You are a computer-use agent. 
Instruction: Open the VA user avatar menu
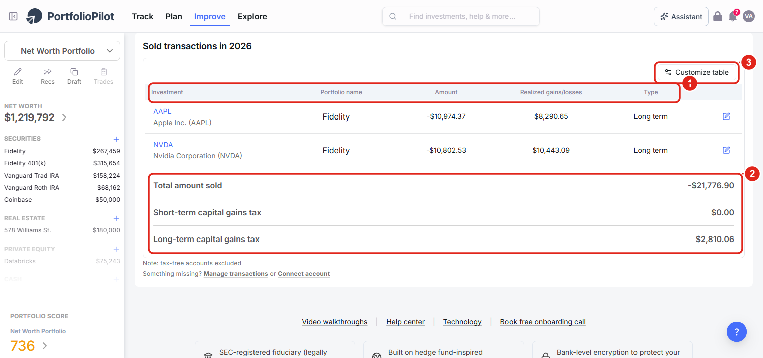(749, 16)
